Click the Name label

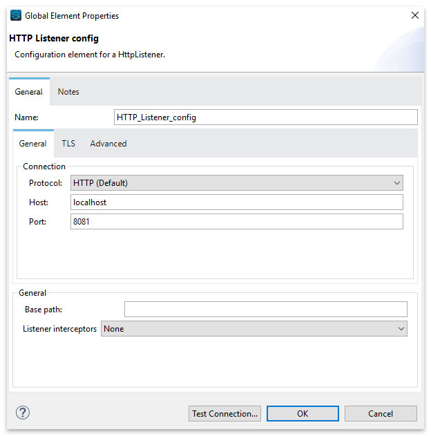(27, 117)
